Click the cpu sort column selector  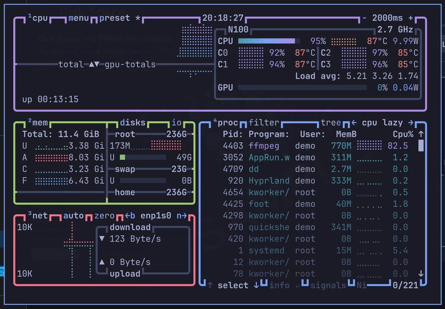(369, 123)
